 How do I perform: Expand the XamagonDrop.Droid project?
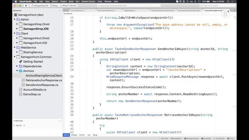coord(17,24)
